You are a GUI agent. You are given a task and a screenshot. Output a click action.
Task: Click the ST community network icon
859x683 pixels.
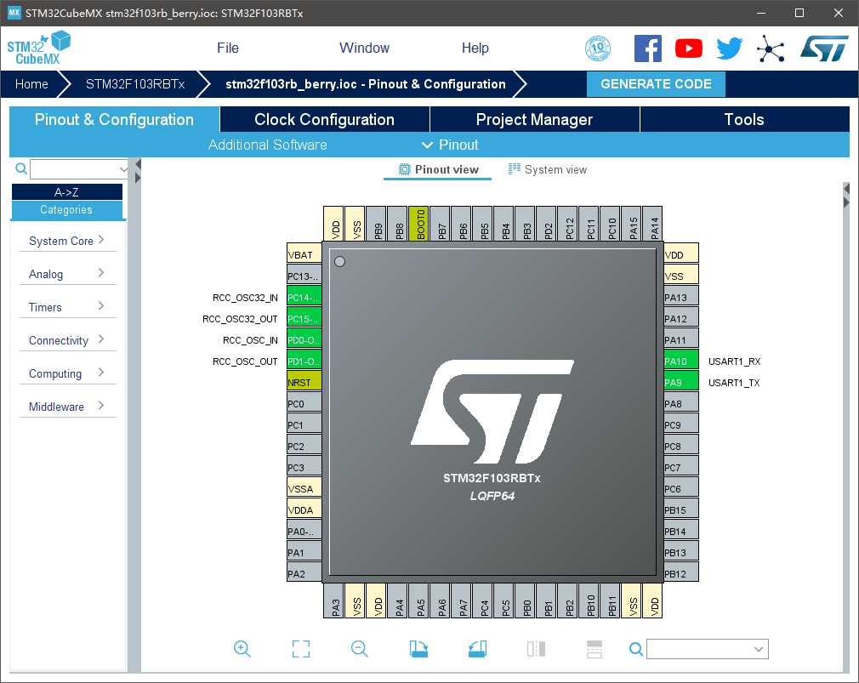pyautogui.click(x=771, y=48)
